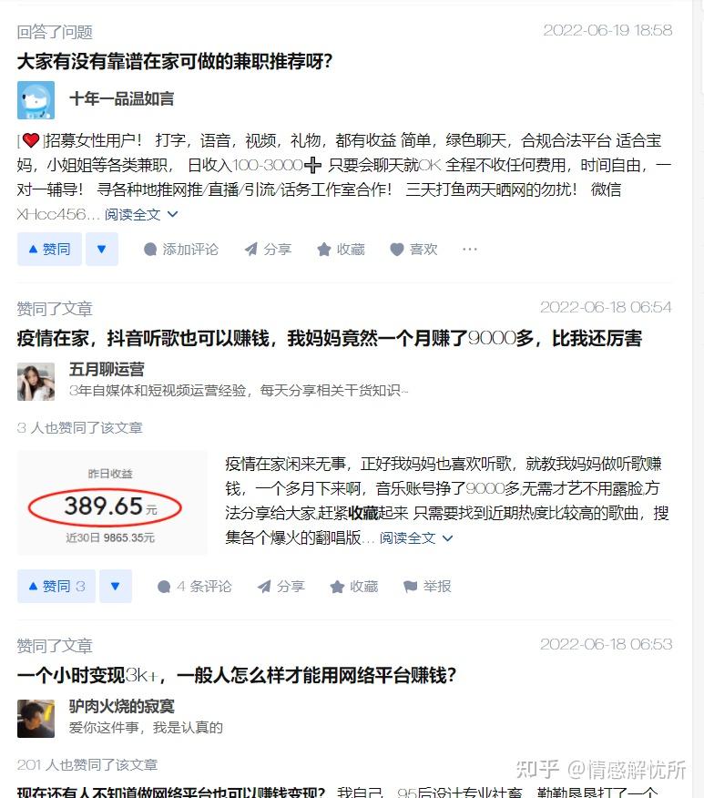Screen dimensions: 704x798
Task: Expand full text of the first answer
Action: [141, 215]
